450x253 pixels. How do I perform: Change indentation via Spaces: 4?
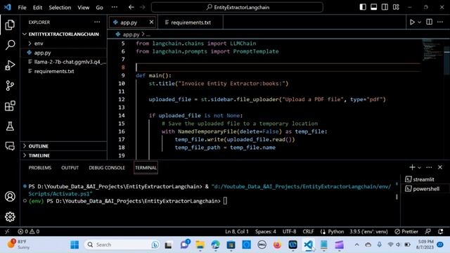pyautogui.click(x=266, y=231)
